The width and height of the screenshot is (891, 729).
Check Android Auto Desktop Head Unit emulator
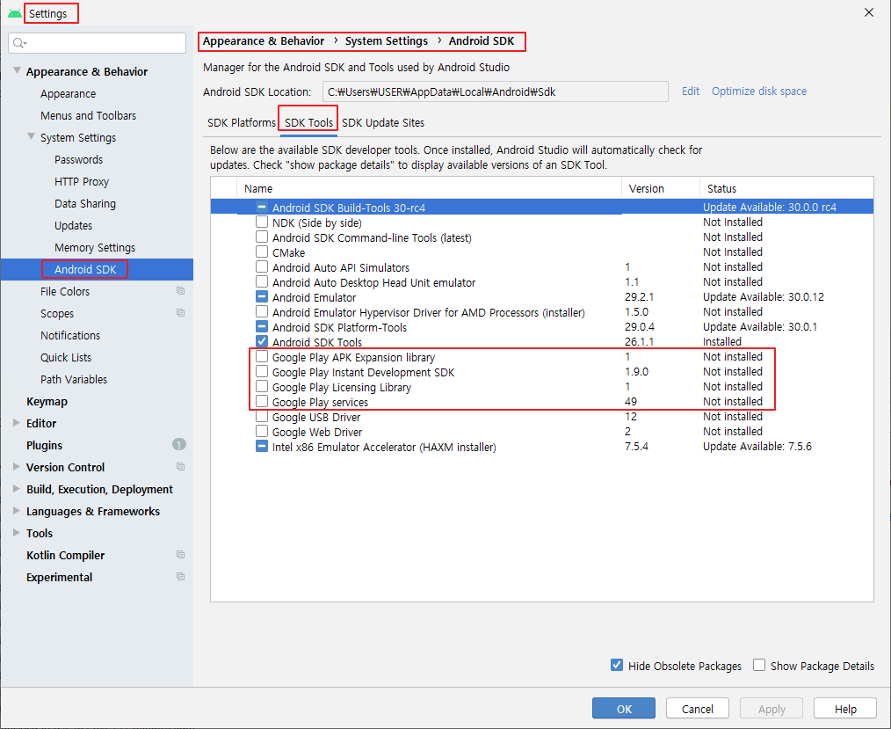(261, 281)
